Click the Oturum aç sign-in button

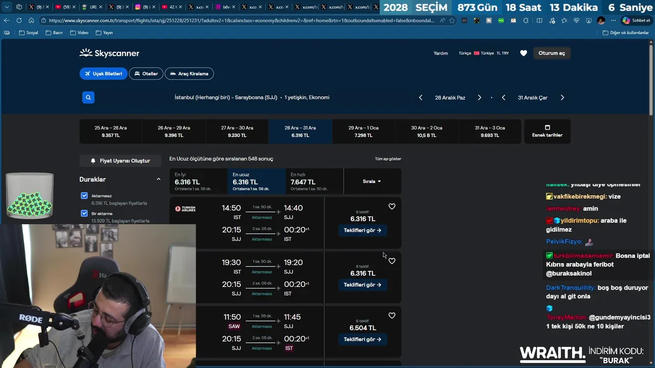point(552,53)
